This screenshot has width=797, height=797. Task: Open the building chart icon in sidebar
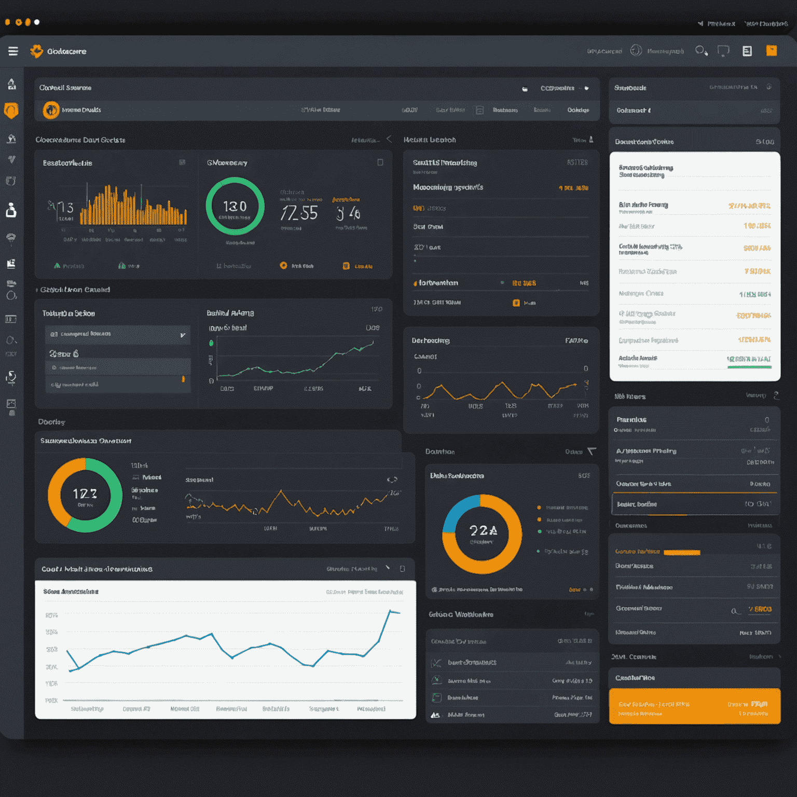(x=11, y=264)
